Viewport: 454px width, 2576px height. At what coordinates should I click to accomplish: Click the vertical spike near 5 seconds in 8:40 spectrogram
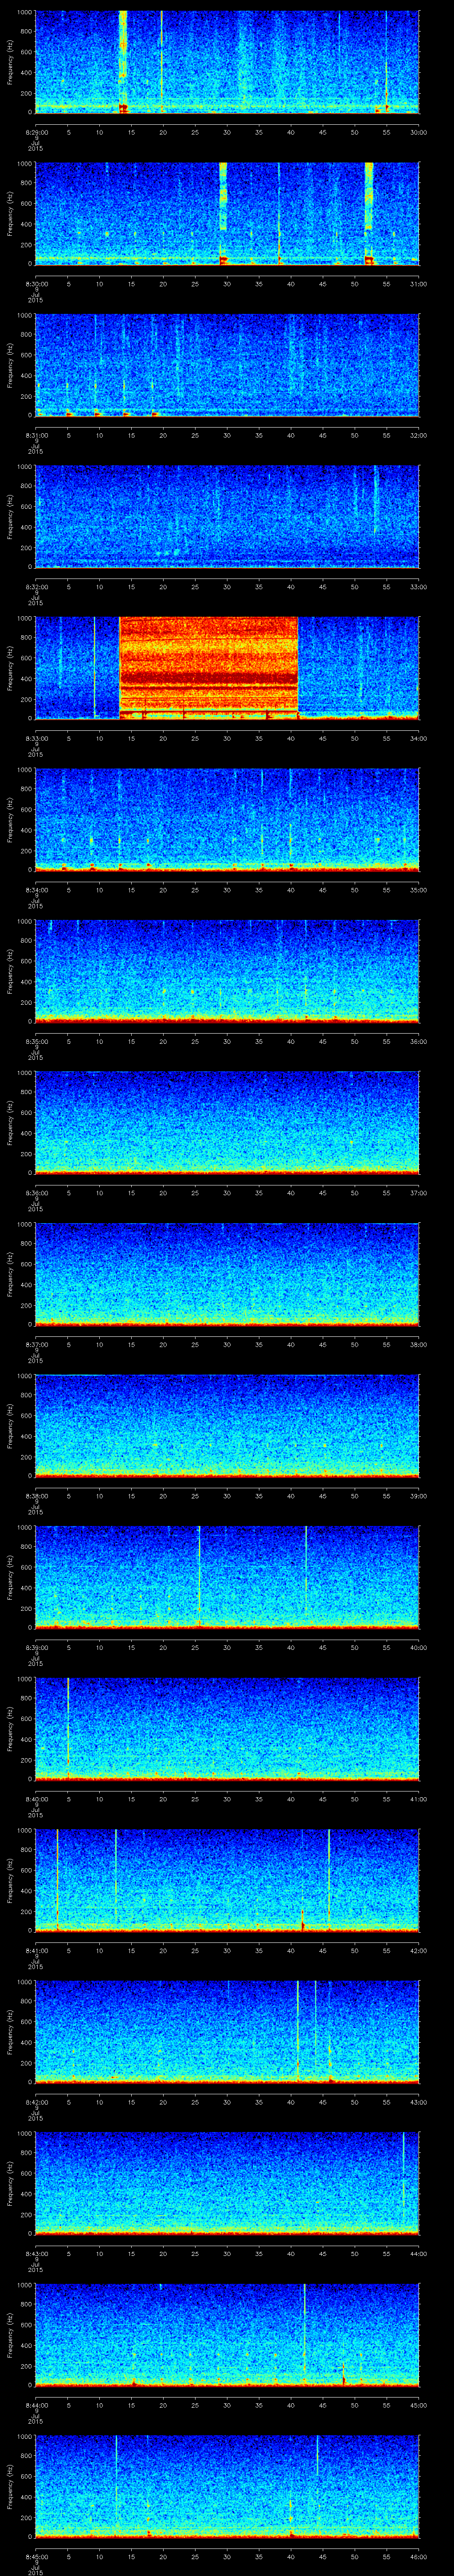(68, 1728)
